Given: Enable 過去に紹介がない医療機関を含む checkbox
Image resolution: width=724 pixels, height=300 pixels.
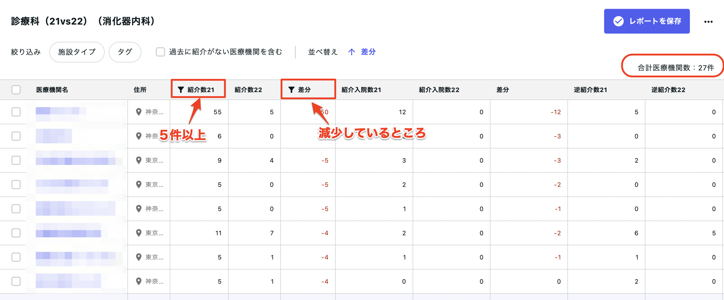Looking at the screenshot, I should coord(160,52).
